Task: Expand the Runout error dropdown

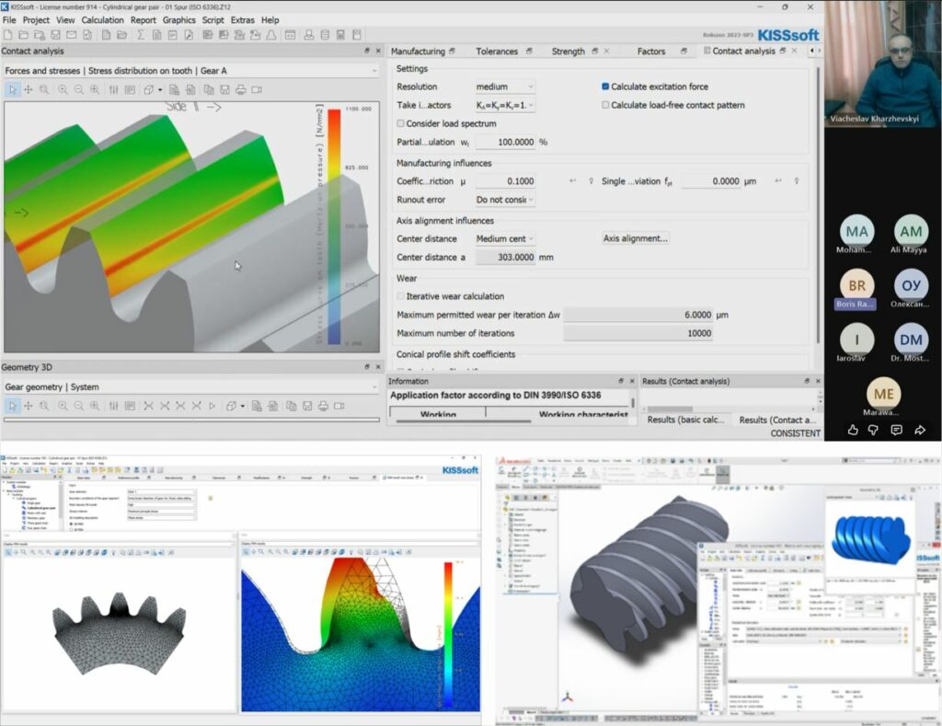Action: click(504, 200)
